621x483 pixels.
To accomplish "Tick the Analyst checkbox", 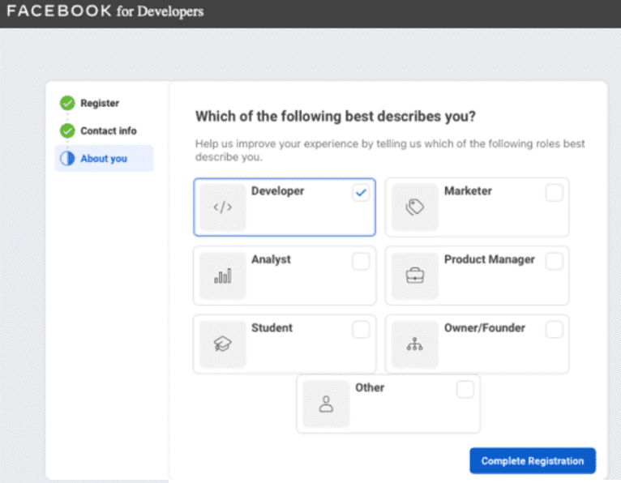I will pos(361,261).
